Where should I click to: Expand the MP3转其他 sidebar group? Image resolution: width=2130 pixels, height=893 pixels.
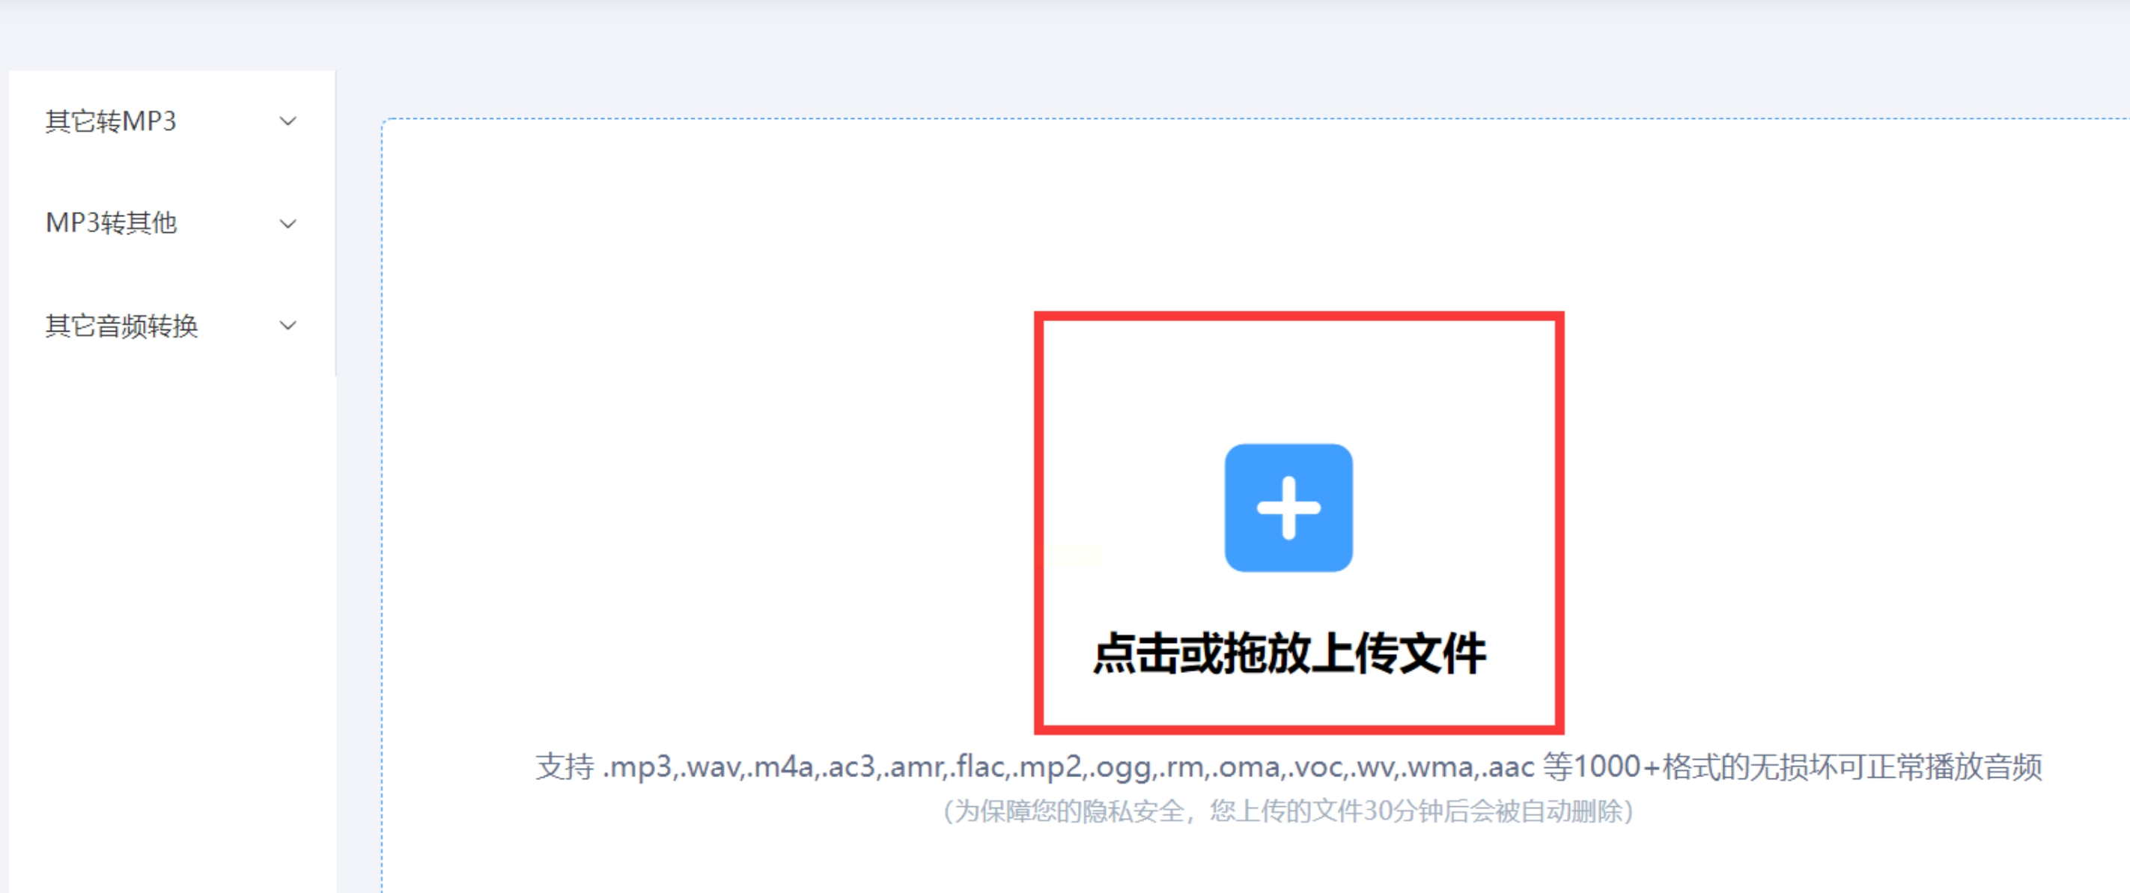pyautogui.click(x=171, y=223)
